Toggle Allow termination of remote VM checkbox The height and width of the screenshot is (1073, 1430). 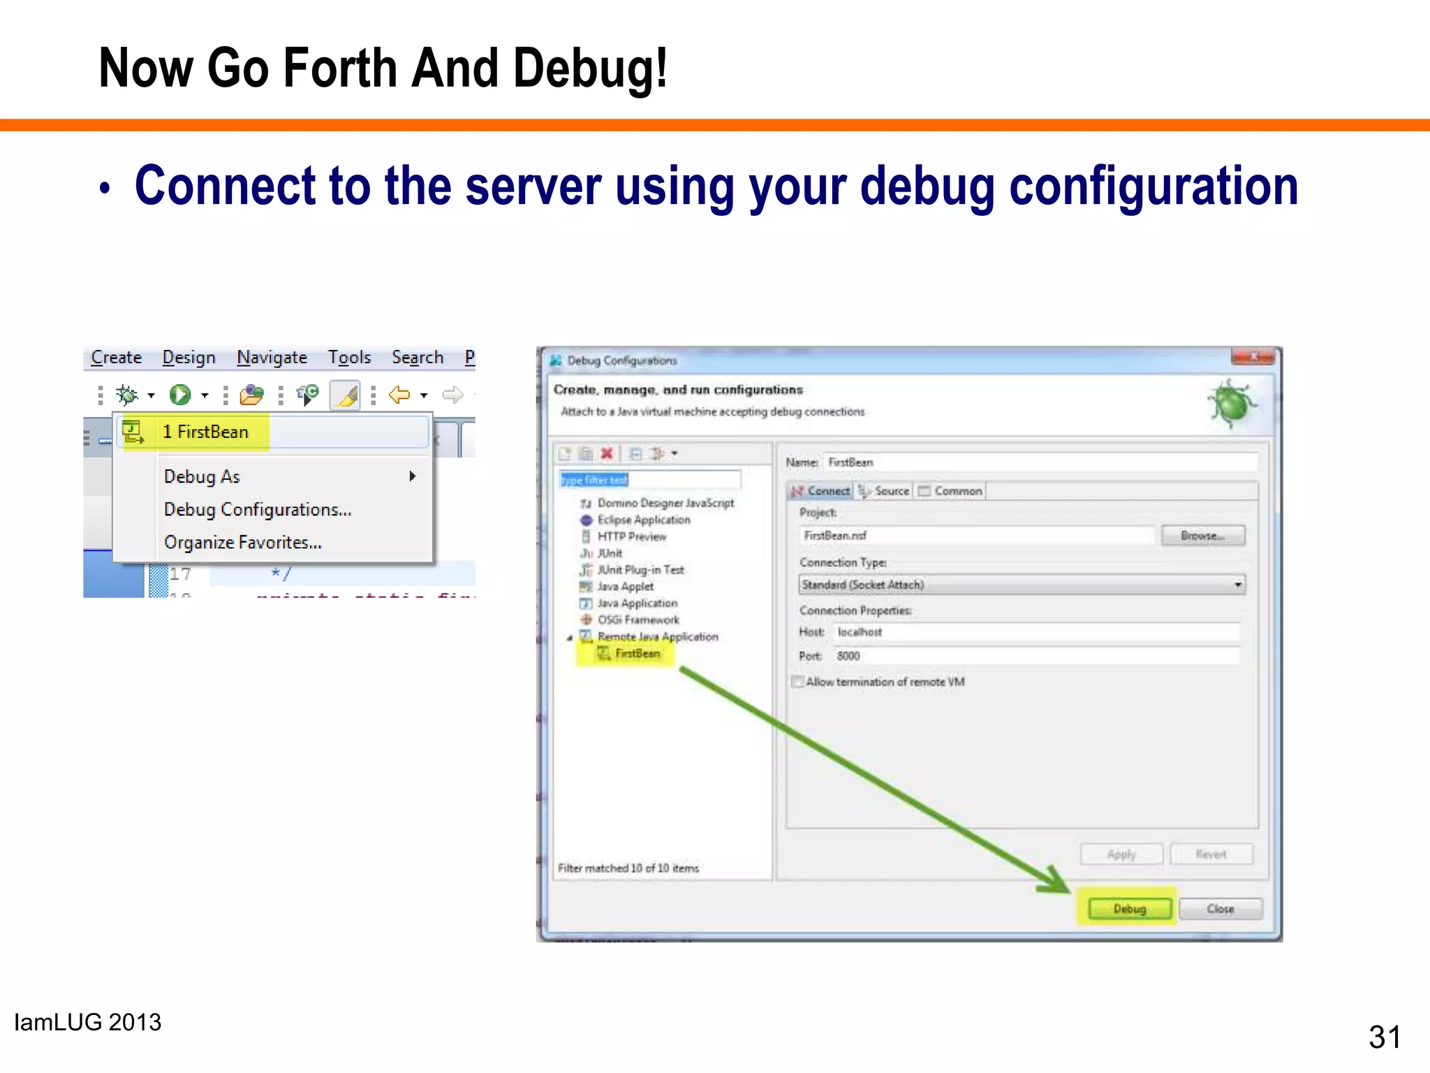[x=797, y=682]
